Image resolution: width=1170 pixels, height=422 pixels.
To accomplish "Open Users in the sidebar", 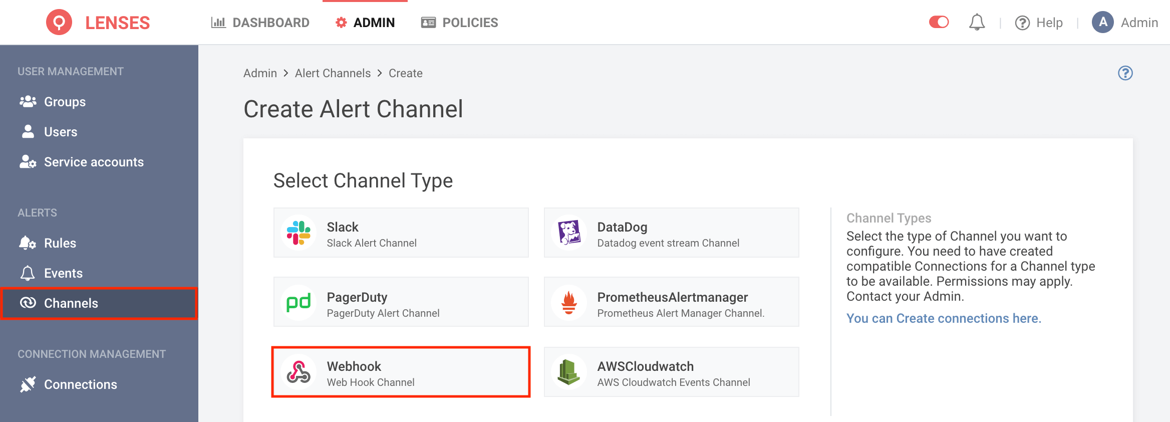I will pos(99,132).
